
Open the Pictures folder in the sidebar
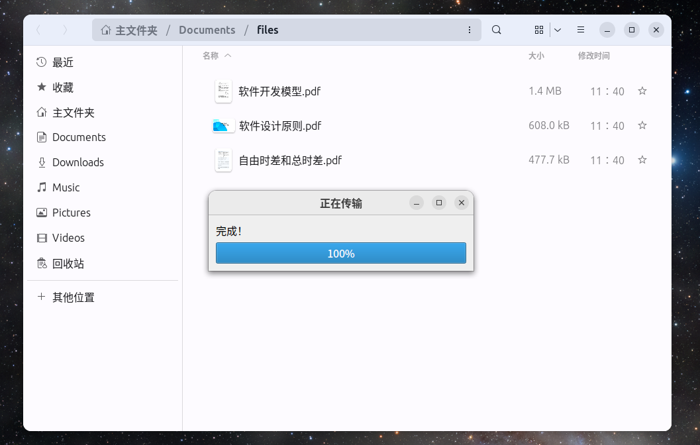72,213
